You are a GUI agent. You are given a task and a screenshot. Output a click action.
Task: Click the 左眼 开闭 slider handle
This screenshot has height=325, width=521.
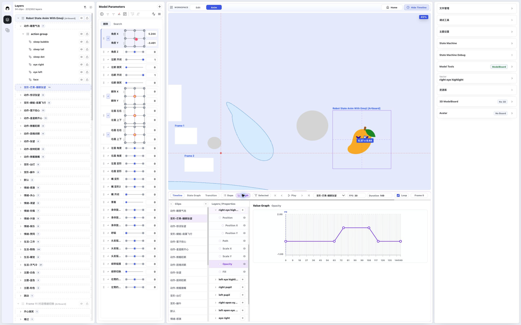pyautogui.click(x=143, y=60)
